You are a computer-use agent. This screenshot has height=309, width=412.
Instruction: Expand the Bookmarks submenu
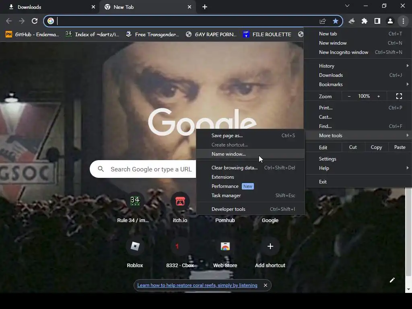pyautogui.click(x=358, y=84)
